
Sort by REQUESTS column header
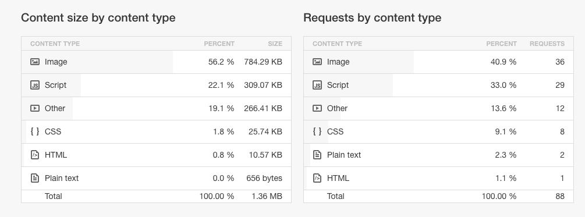[547, 44]
